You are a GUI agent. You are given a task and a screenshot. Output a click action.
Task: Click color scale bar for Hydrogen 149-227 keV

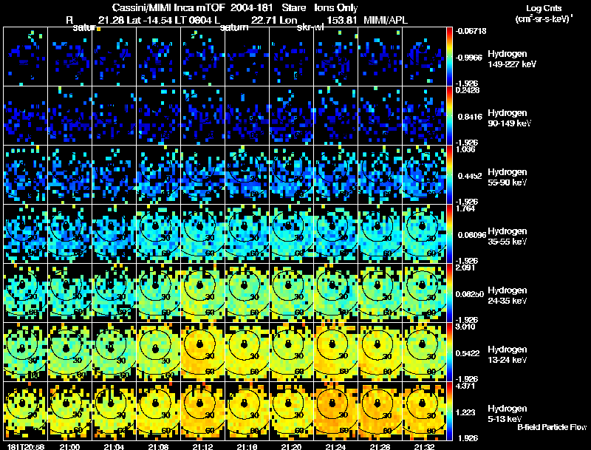click(x=449, y=57)
